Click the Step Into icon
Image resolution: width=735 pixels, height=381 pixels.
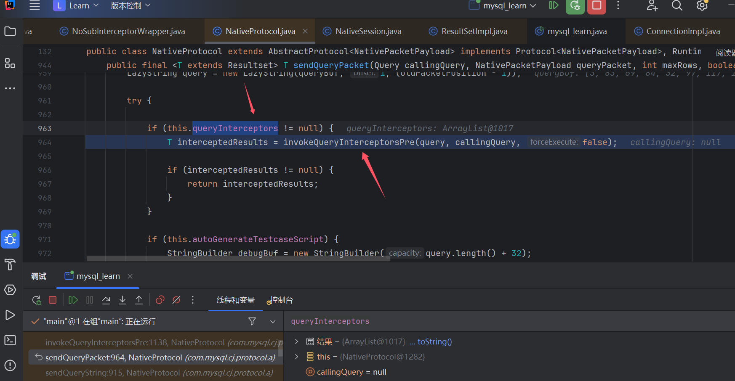122,300
